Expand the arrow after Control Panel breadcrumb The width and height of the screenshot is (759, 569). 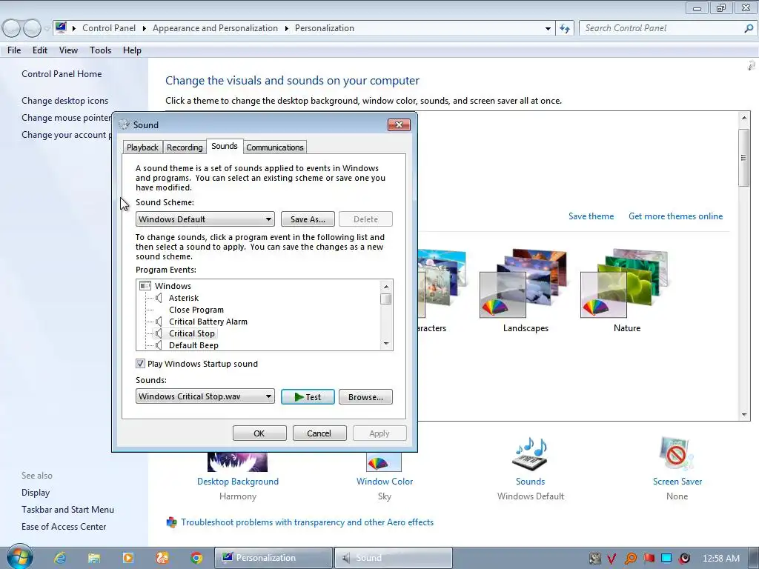[x=144, y=29]
